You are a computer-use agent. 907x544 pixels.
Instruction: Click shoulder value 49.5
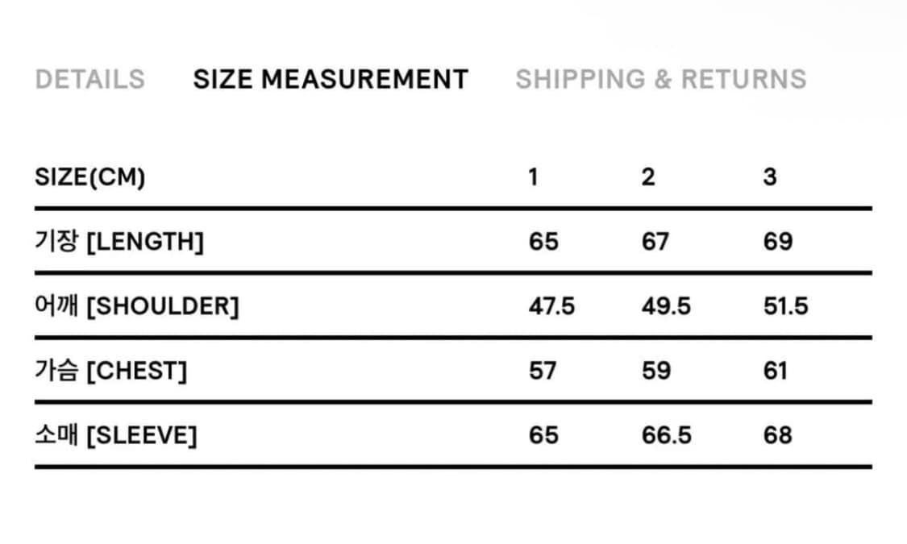(x=666, y=306)
